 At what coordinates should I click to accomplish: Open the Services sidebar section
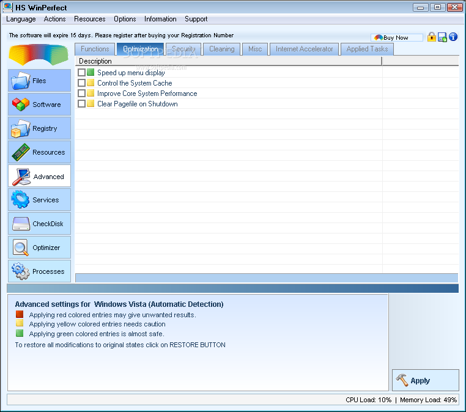tap(39, 200)
